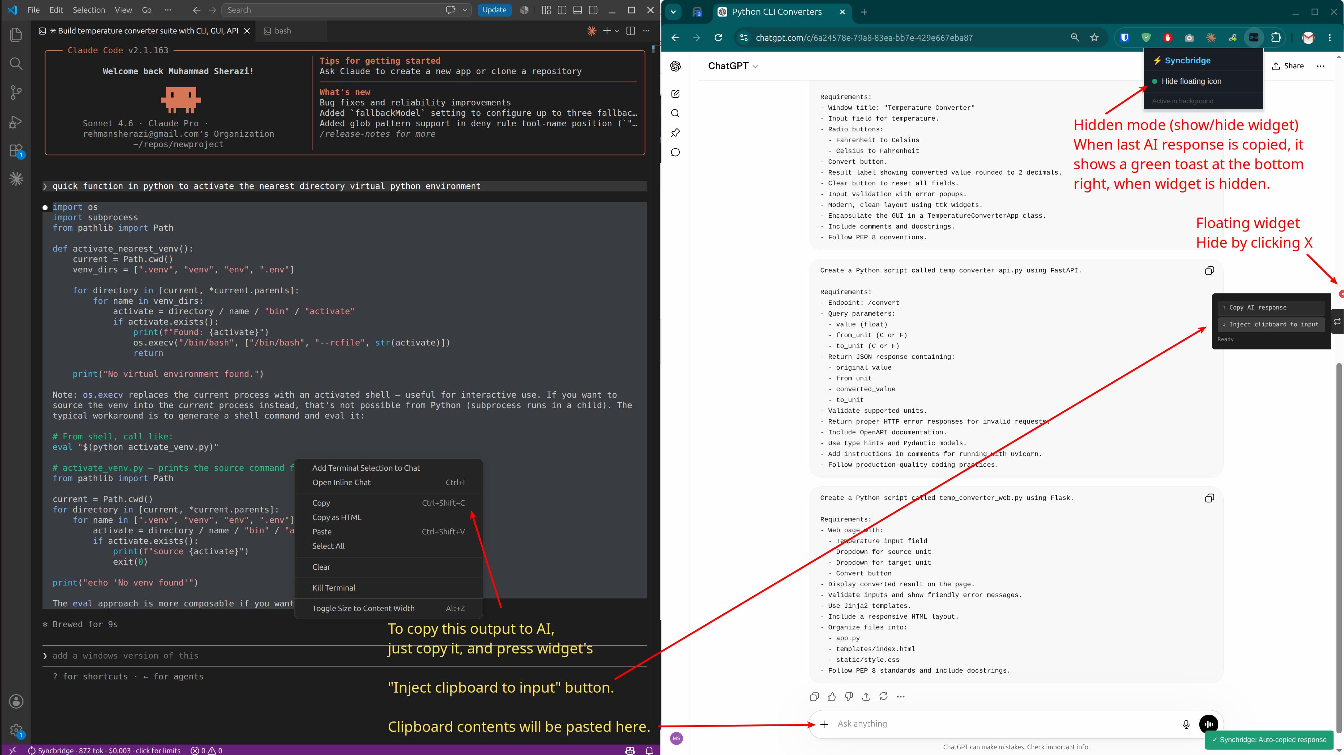Screen dimensions: 1344x755
Task: Bookmark this page with Chrome's star
Action: (x=1094, y=37)
